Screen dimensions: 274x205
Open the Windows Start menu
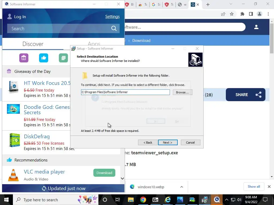(x=6, y=200)
